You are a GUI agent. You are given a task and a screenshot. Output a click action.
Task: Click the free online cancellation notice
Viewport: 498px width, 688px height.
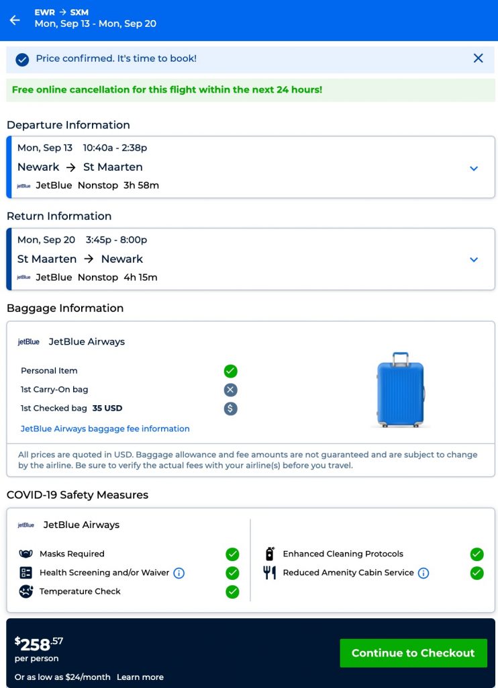pyautogui.click(x=167, y=89)
